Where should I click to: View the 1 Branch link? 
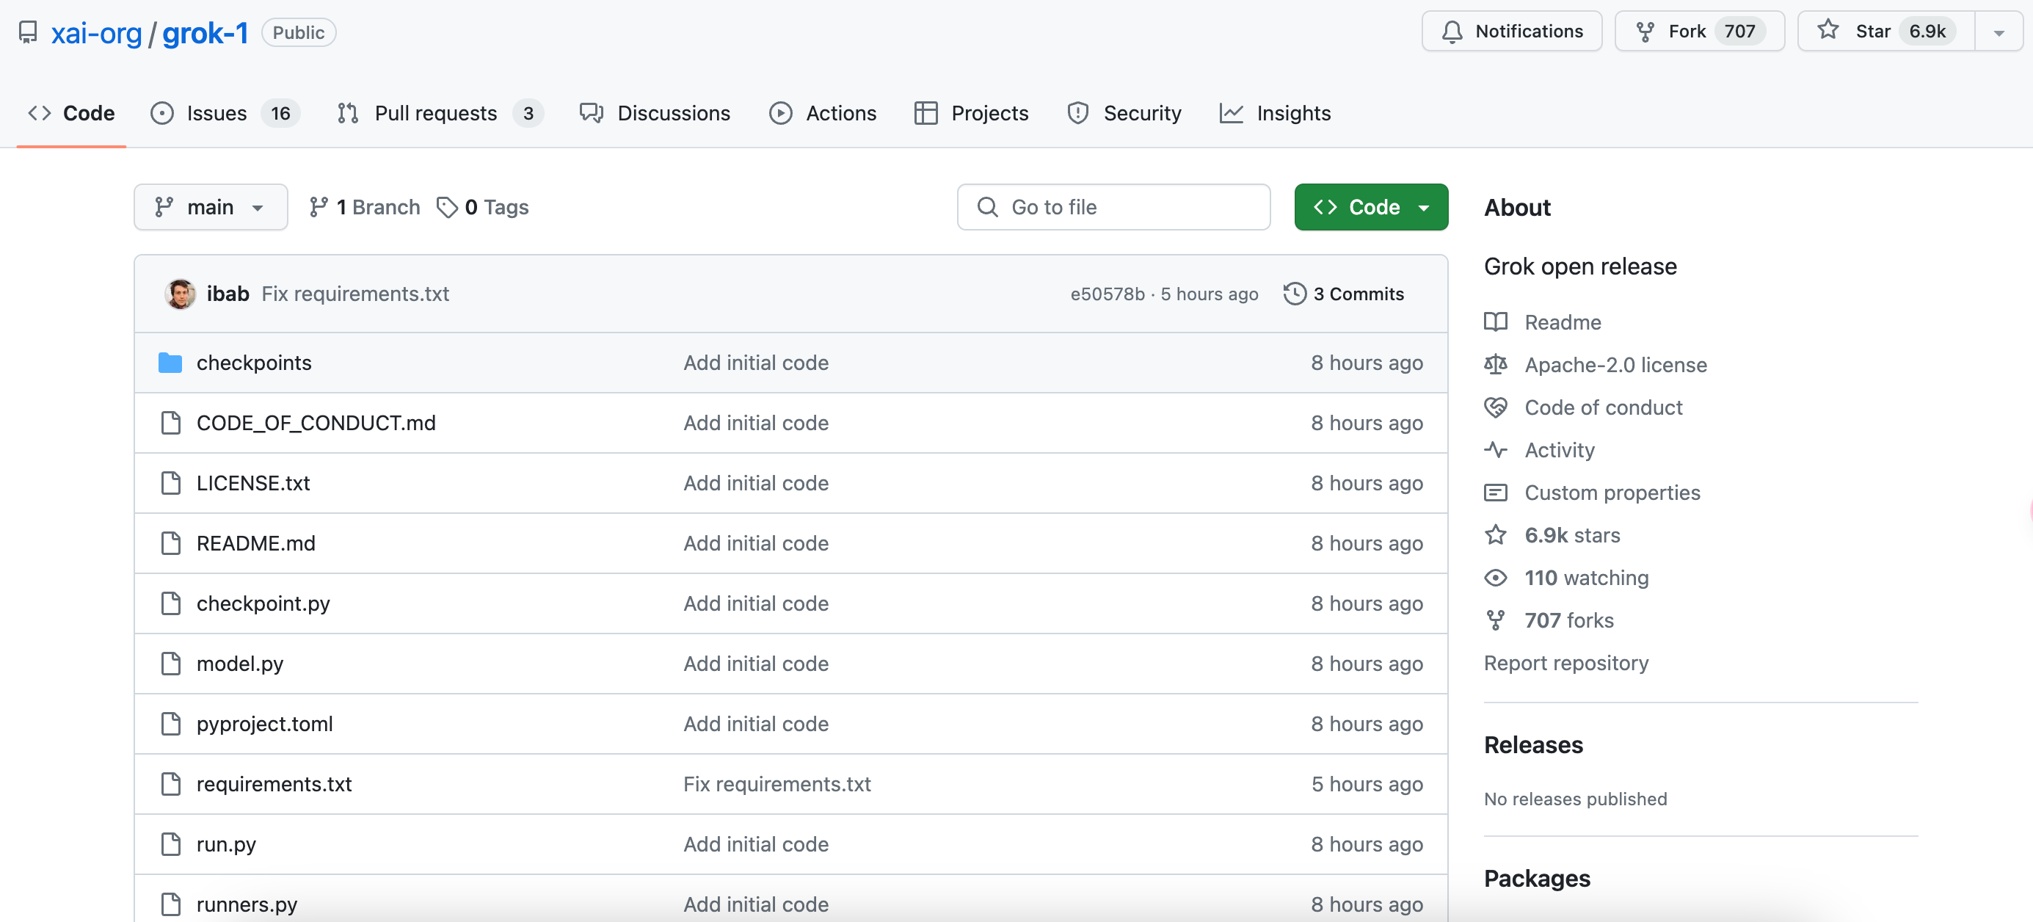[365, 207]
